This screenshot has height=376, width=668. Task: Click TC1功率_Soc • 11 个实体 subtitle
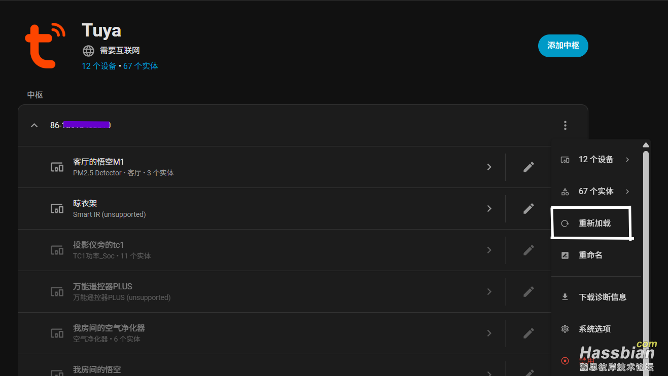click(x=112, y=256)
